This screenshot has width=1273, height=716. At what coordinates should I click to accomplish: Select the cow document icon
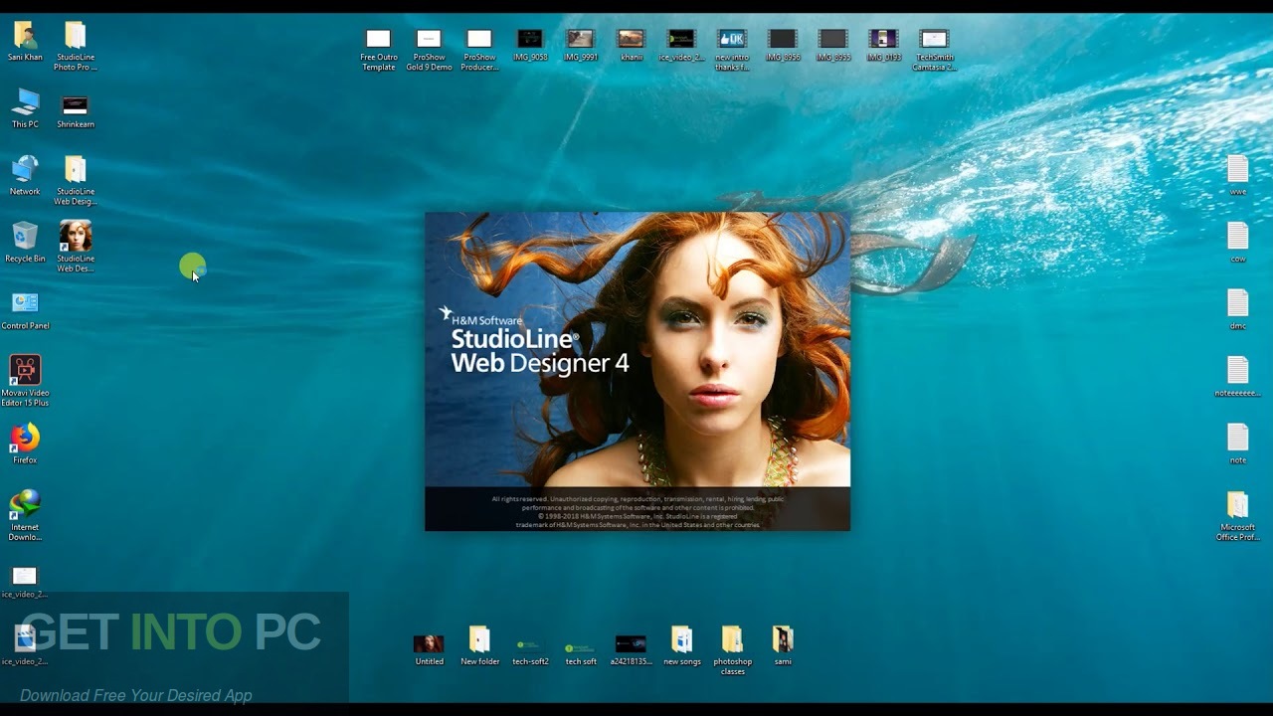(x=1237, y=236)
